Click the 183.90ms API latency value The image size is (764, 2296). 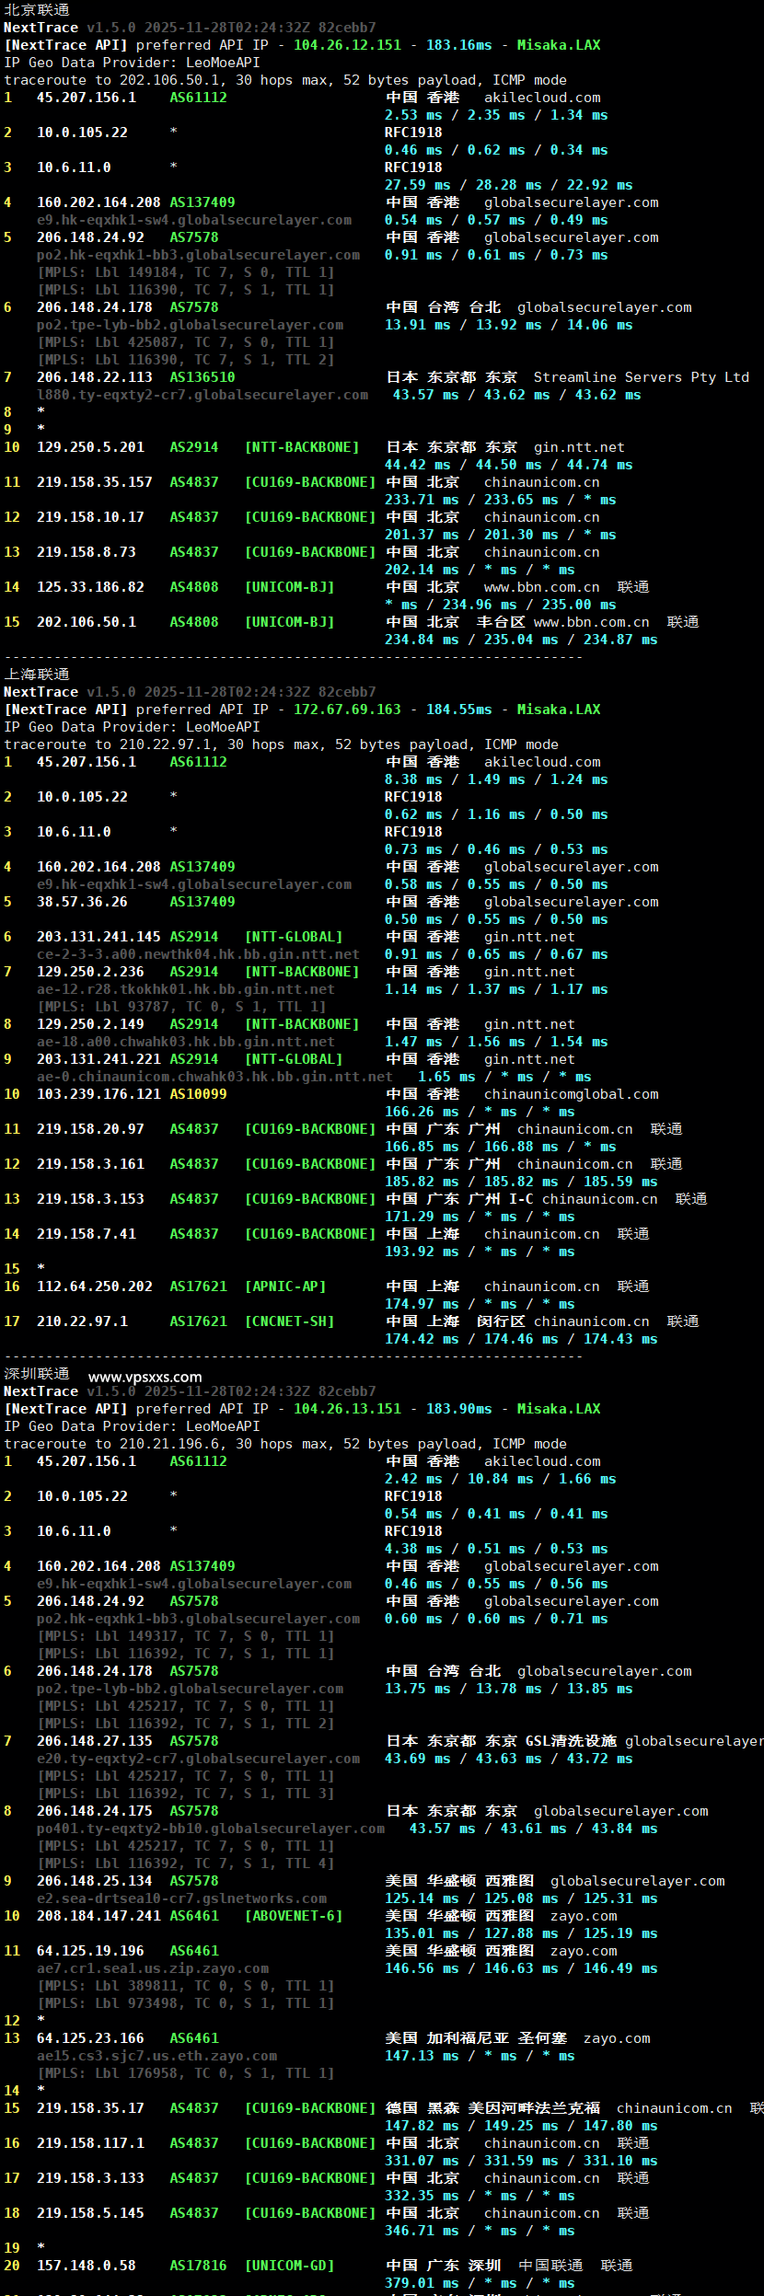click(x=458, y=1409)
